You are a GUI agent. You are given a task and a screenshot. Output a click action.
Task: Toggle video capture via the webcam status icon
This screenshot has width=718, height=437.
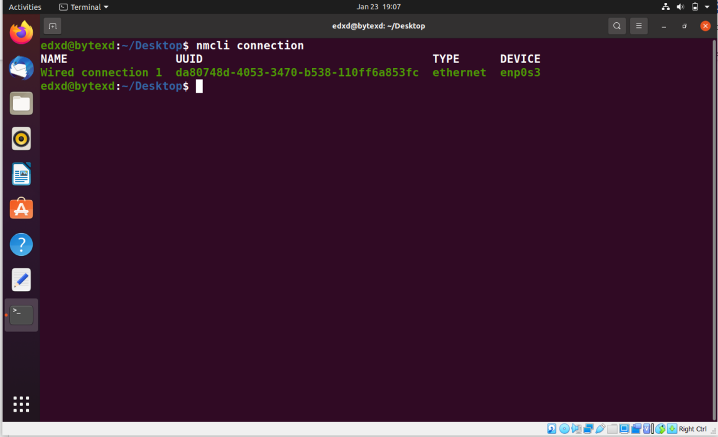[x=636, y=428]
